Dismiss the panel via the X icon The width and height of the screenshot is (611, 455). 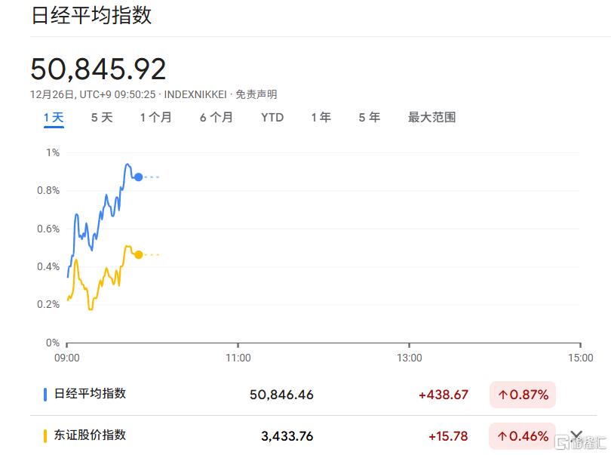click(x=577, y=435)
